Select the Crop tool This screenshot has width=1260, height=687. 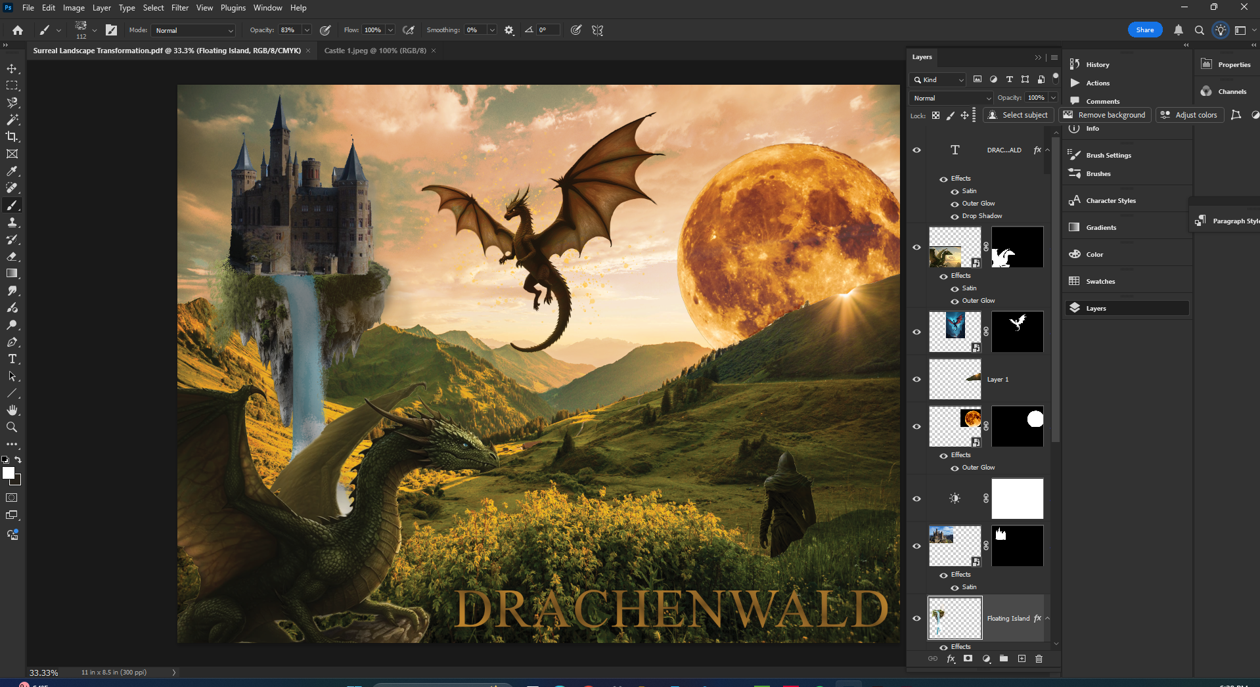point(11,137)
